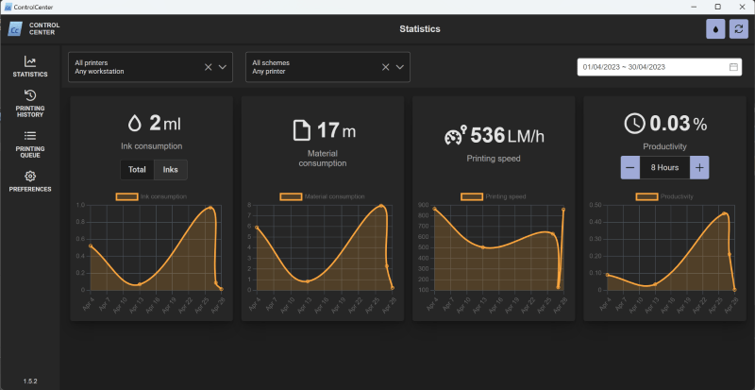The width and height of the screenshot is (755, 390).
Task: Toggle Ink consumption legend series
Action: 126,196
